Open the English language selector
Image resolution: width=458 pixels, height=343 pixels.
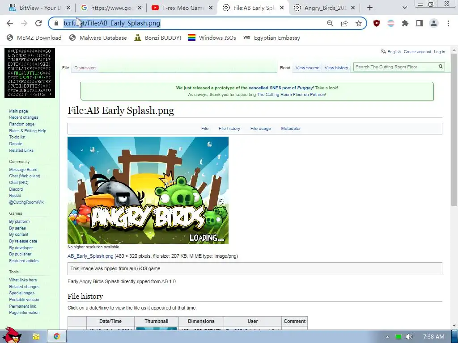(x=390, y=52)
